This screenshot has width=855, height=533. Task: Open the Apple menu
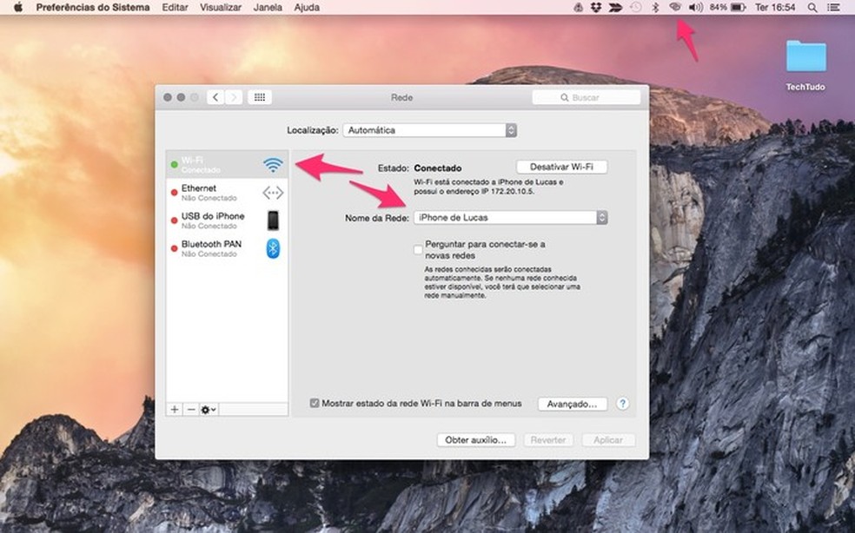pyautogui.click(x=18, y=8)
